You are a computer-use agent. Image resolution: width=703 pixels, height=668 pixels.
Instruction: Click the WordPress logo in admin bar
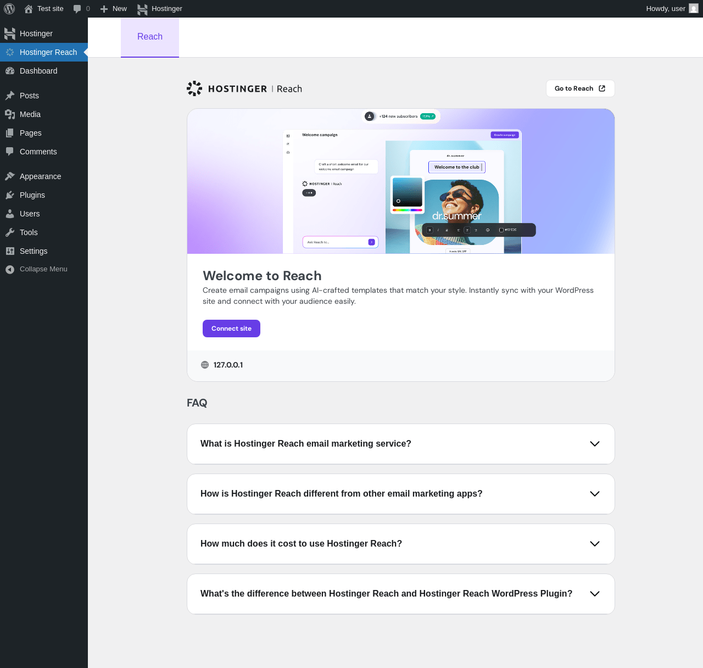click(x=9, y=9)
